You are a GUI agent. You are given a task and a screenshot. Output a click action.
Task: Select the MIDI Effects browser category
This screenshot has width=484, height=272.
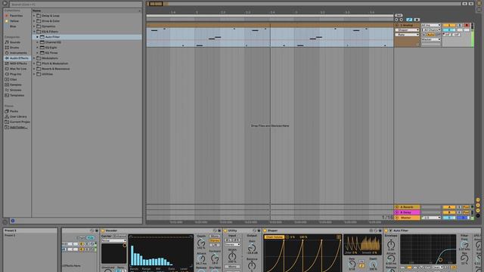coord(16,63)
